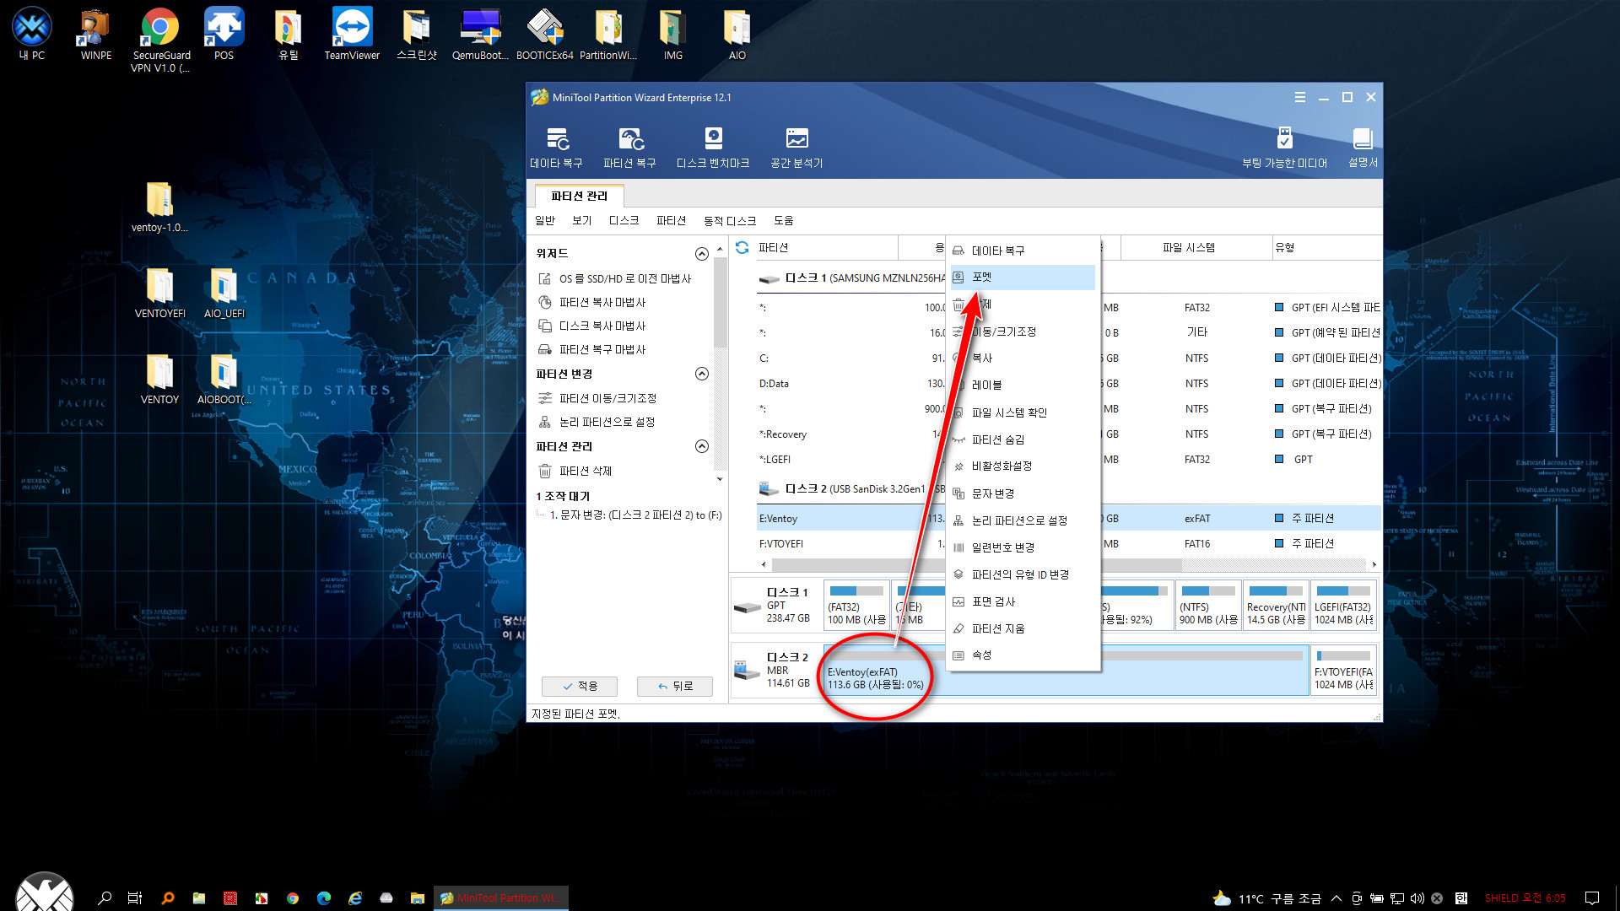Click the 적용 apply button
1620x911 pixels.
(580, 686)
